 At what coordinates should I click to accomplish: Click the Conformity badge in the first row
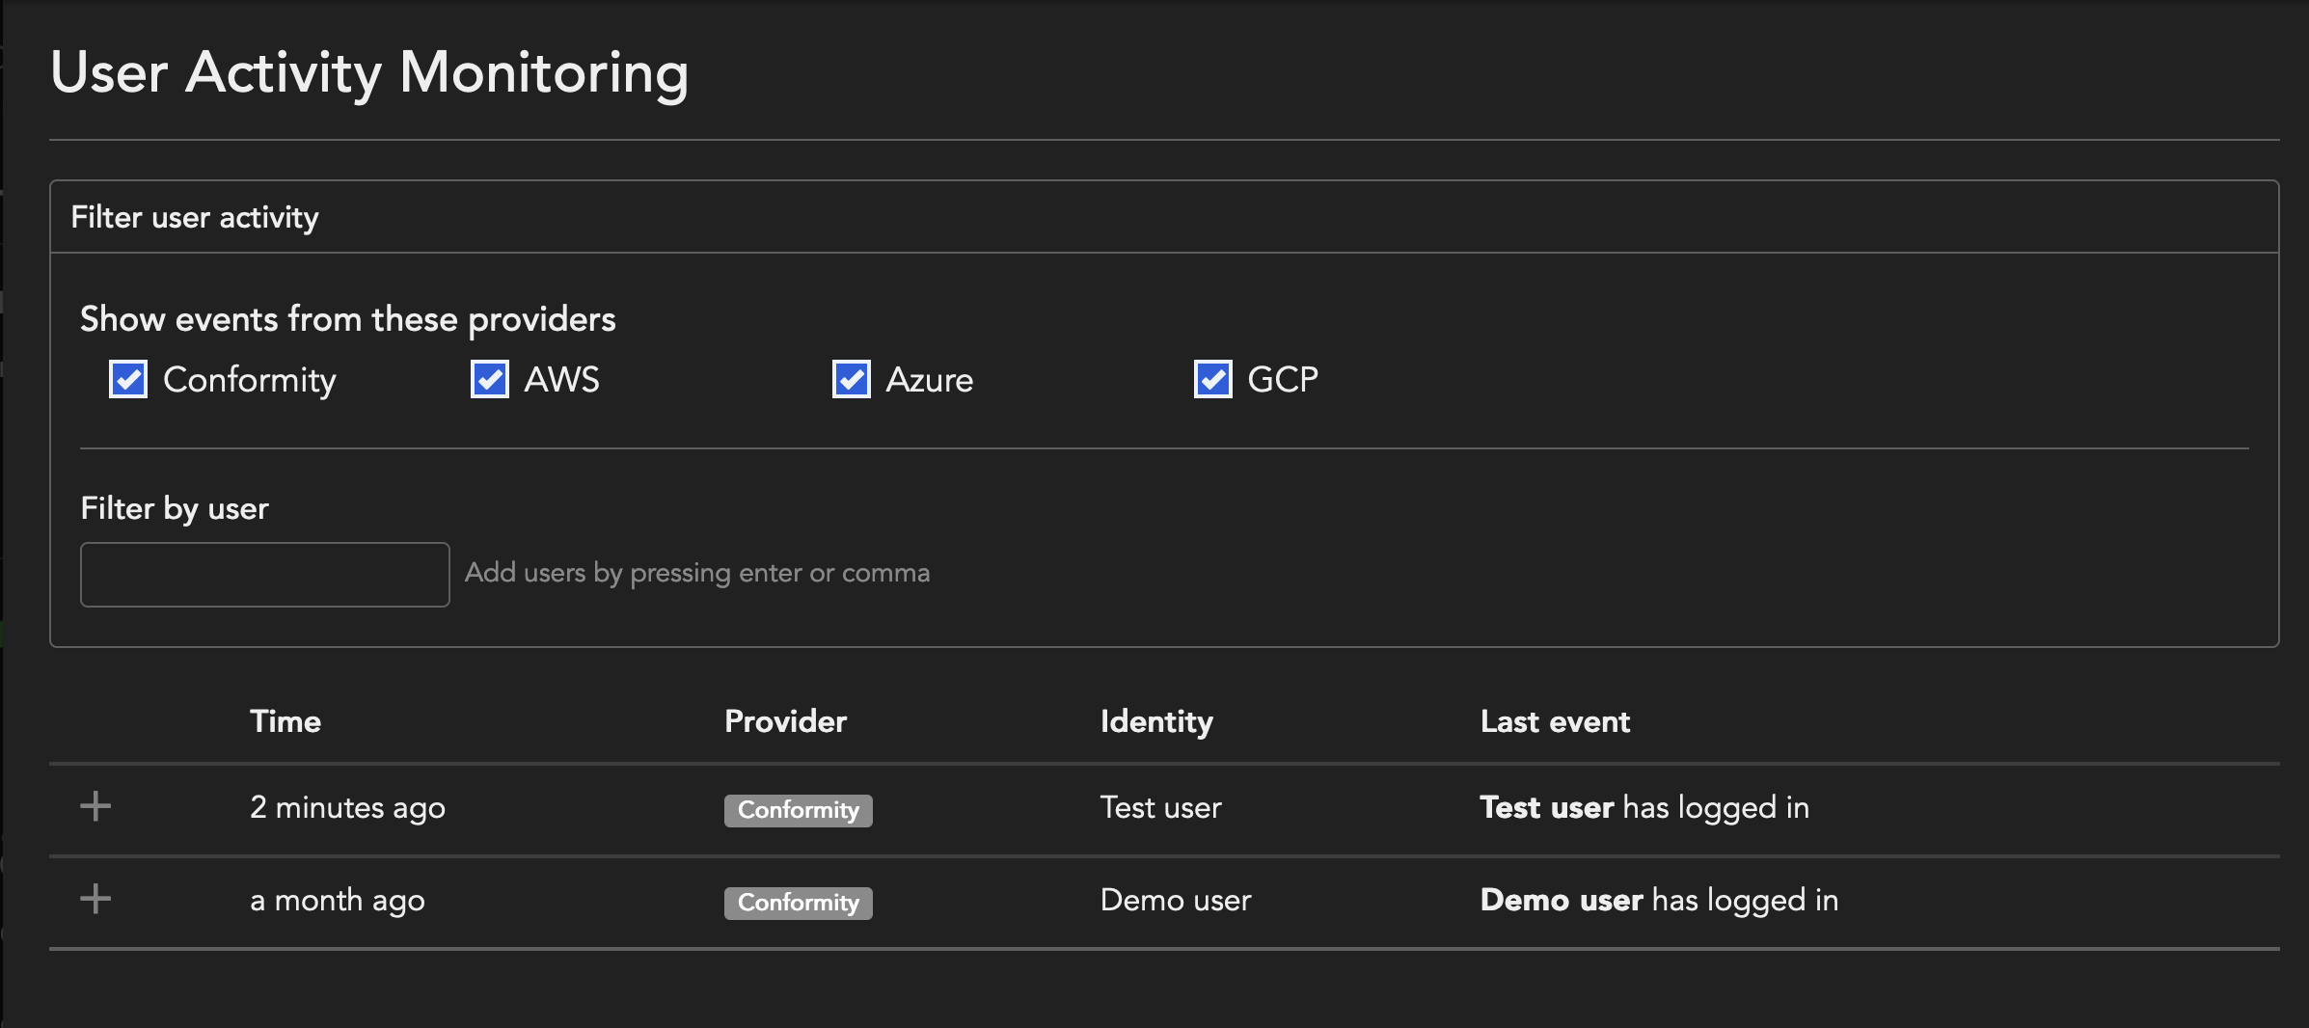[798, 810]
